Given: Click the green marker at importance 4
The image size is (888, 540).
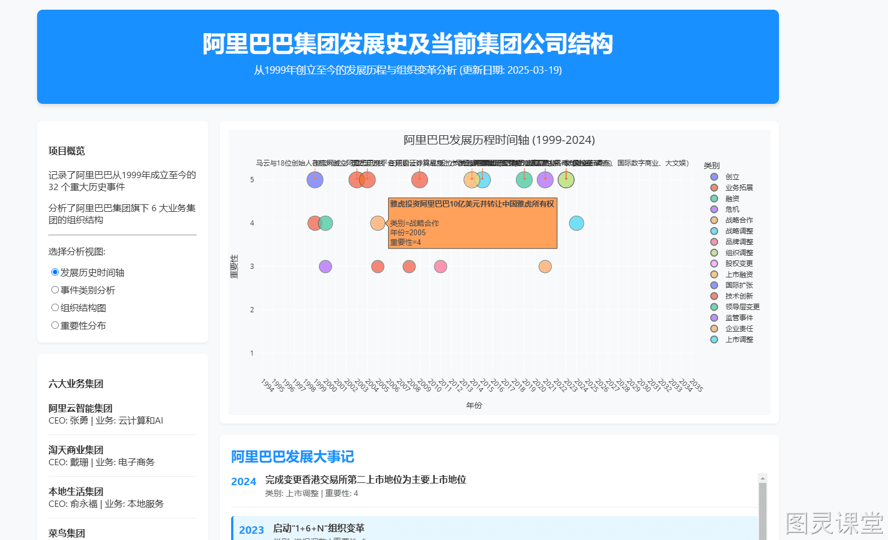Looking at the screenshot, I should click(x=326, y=223).
